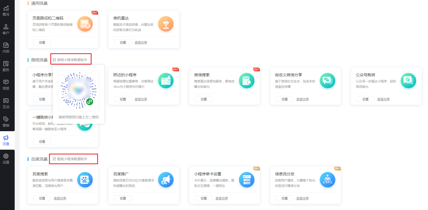Click 设置 on 一键跳转小程序 card

[42, 141]
